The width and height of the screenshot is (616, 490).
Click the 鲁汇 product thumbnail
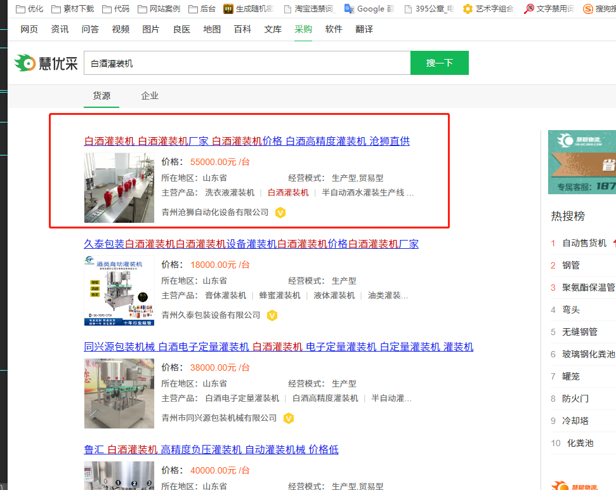pos(119,475)
